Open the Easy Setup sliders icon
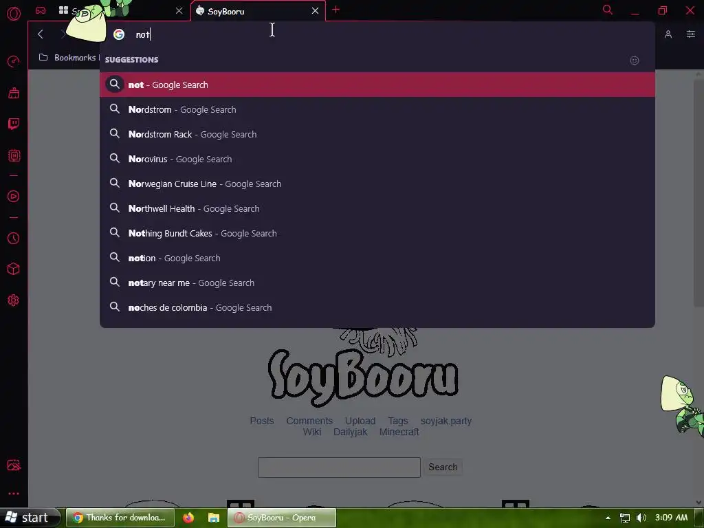704x528 pixels. (690, 34)
